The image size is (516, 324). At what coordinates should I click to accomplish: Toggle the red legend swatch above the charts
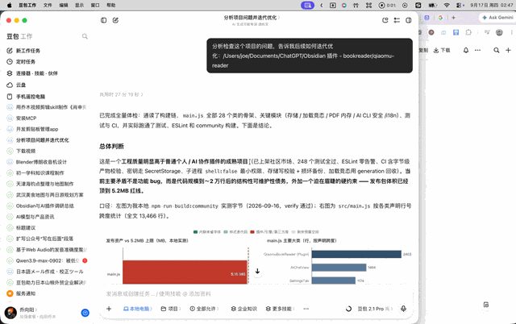pos(252,232)
